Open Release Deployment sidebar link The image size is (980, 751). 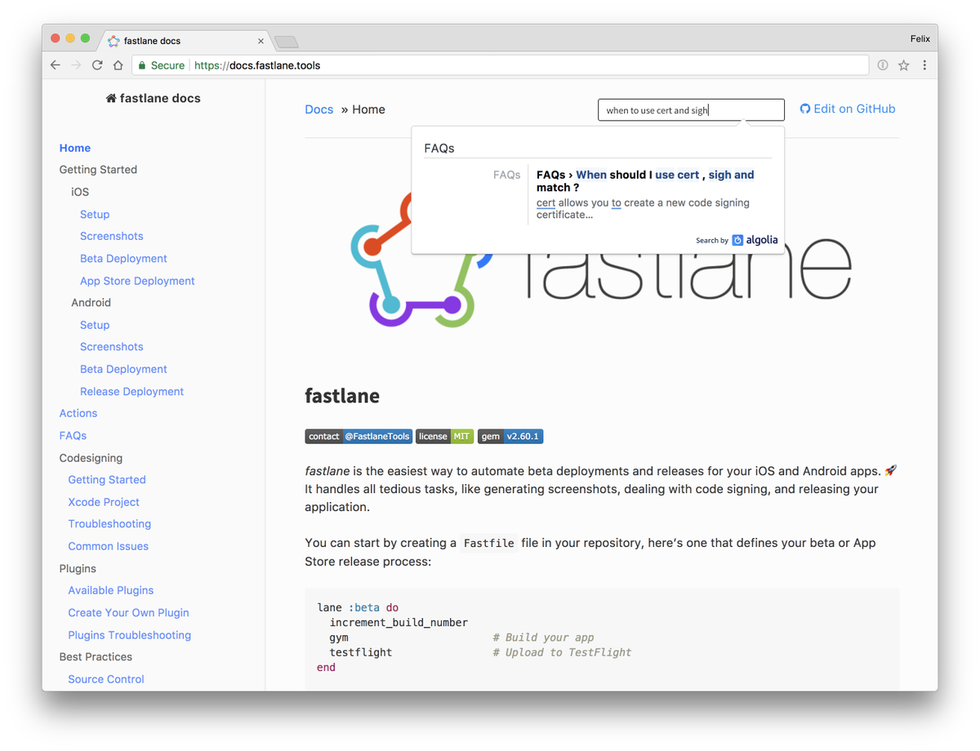[132, 392]
